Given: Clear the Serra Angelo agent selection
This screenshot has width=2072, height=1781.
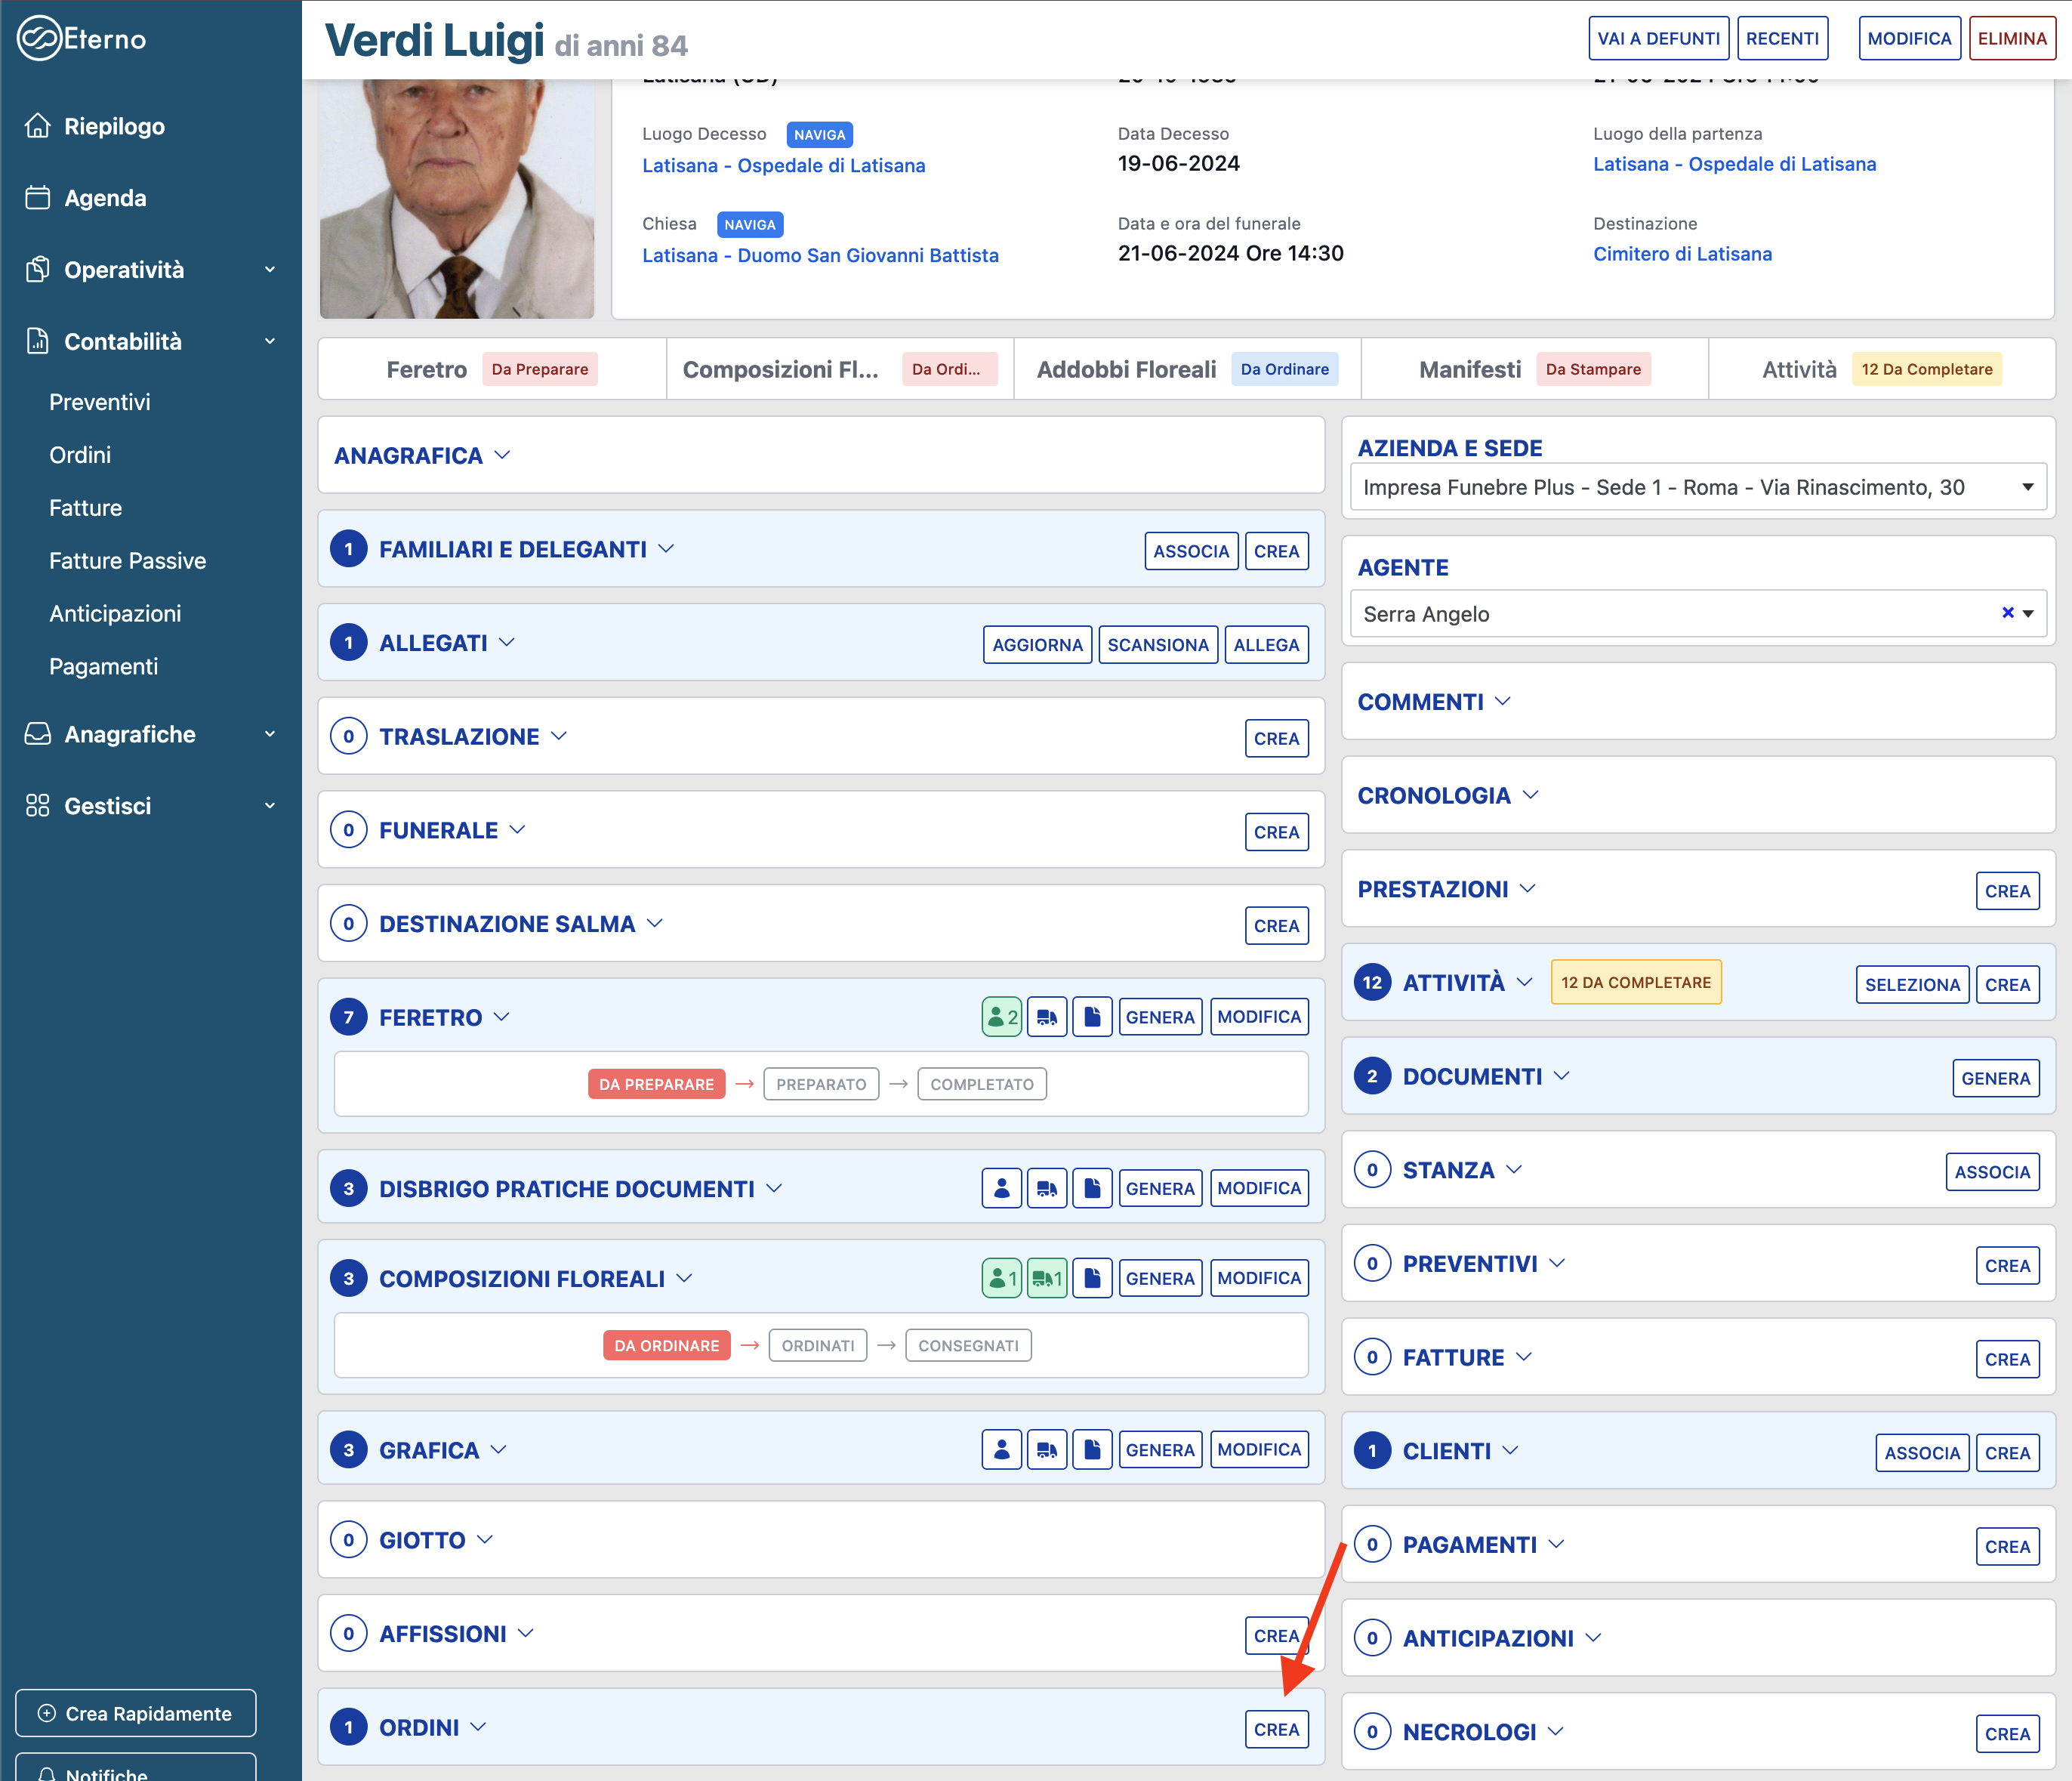Looking at the screenshot, I should click(x=2007, y=613).
